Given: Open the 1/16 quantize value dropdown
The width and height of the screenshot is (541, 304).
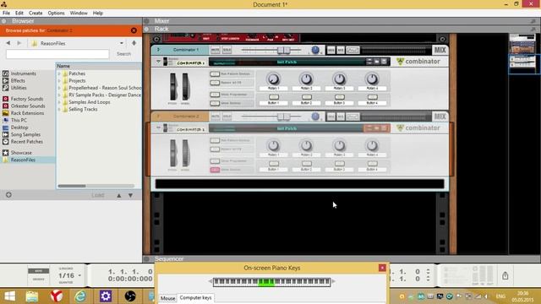Looking at the screenshot, I should pos(79,276).
